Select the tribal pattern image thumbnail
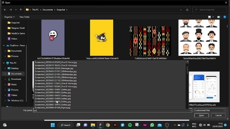The height and width of the screenshot is (129, 230). (x=150, y=41)
